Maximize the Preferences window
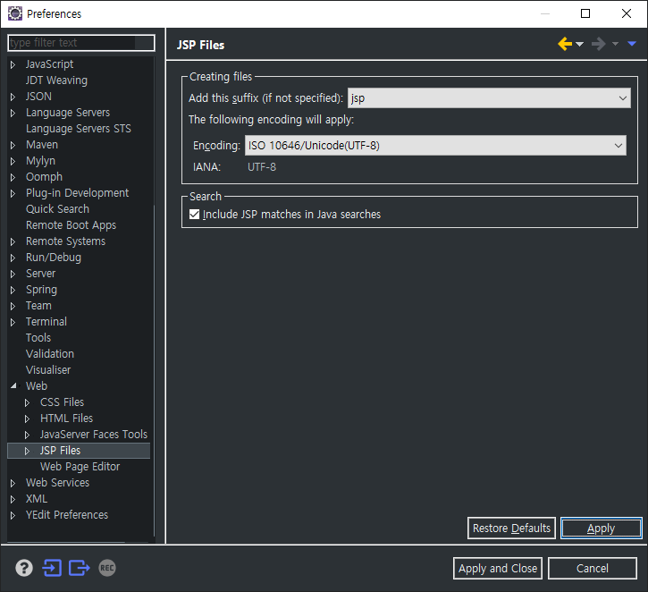 coord(585,13)
